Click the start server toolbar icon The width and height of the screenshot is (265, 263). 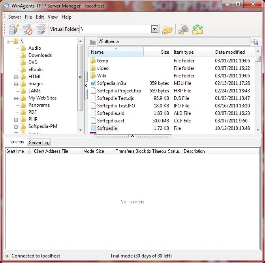coord(13,29)
